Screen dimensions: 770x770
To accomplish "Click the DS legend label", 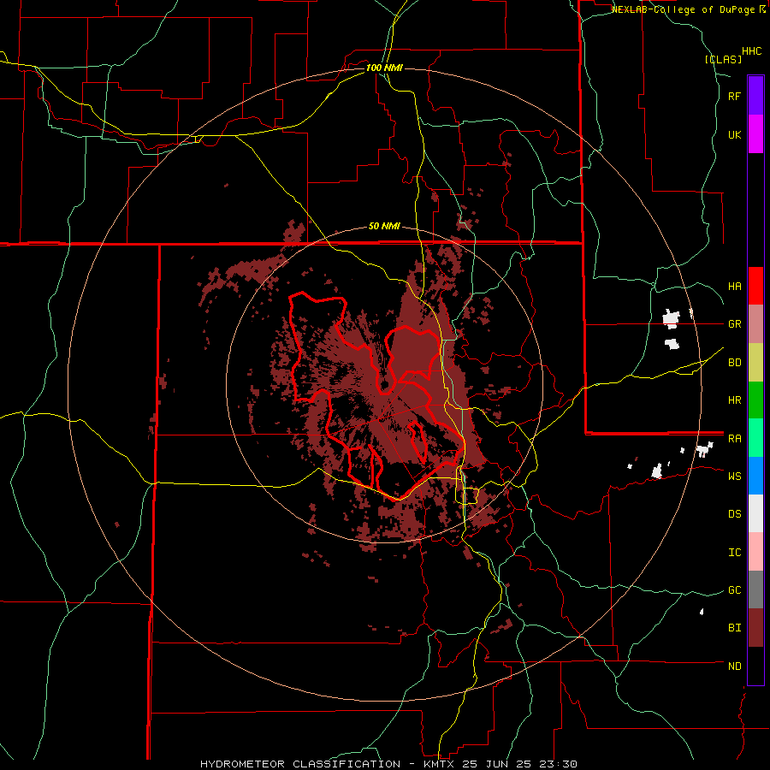I will click(735, 514).
